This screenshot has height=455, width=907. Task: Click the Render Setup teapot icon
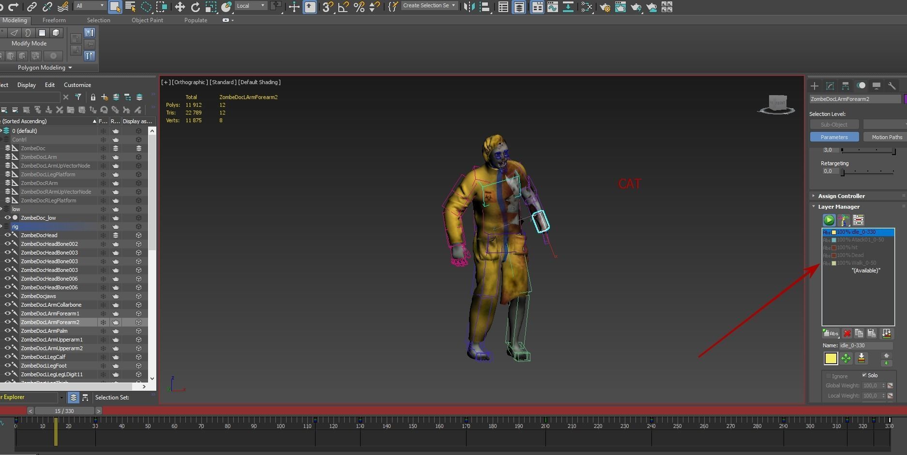pyautogui.click(x=605, y=7)
